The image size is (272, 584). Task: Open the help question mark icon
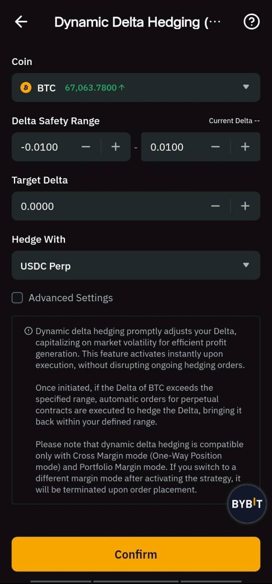[x=251, y=22]
